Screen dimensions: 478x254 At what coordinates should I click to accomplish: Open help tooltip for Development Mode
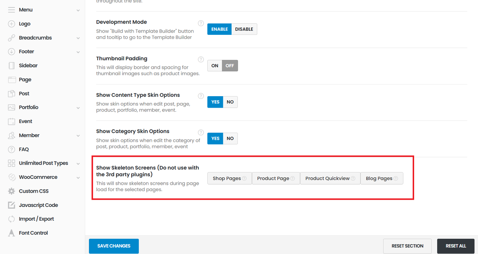(201, 23)
